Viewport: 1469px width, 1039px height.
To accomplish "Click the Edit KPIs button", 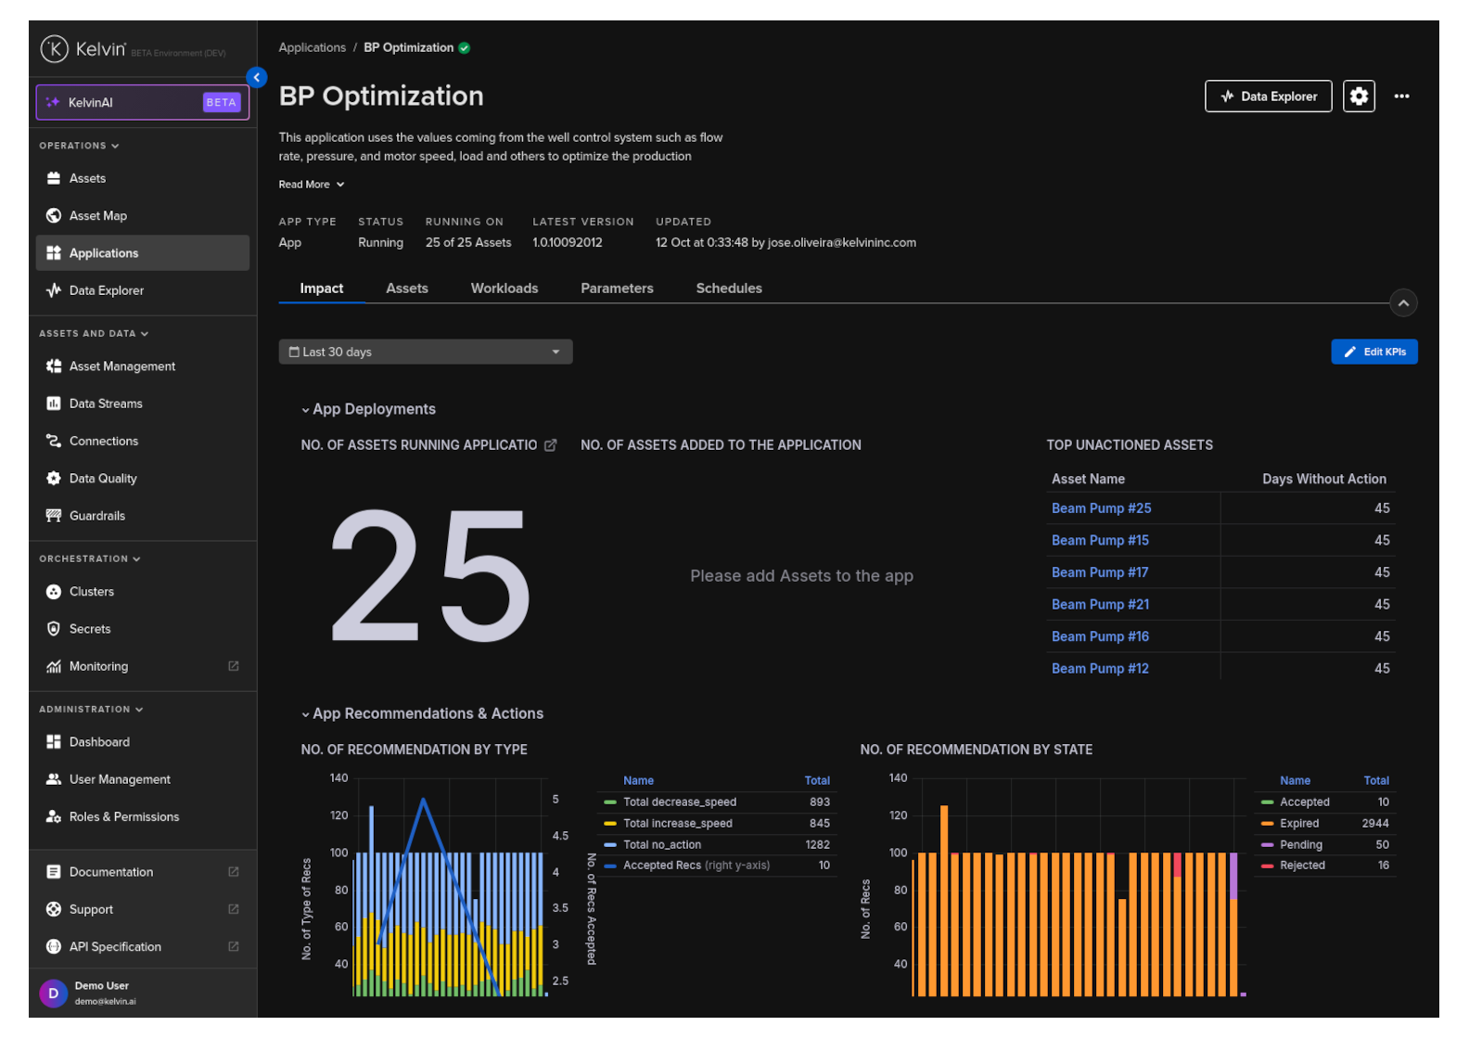I will pyautogui.click(x=1373, y=353).
